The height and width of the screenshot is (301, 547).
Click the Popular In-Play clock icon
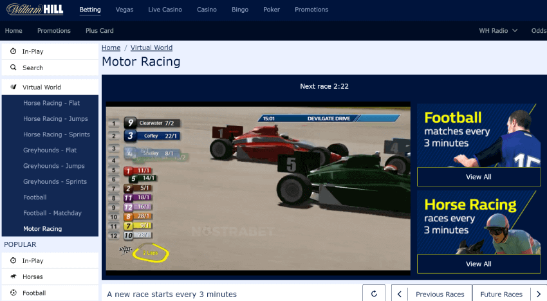point(14,260)
